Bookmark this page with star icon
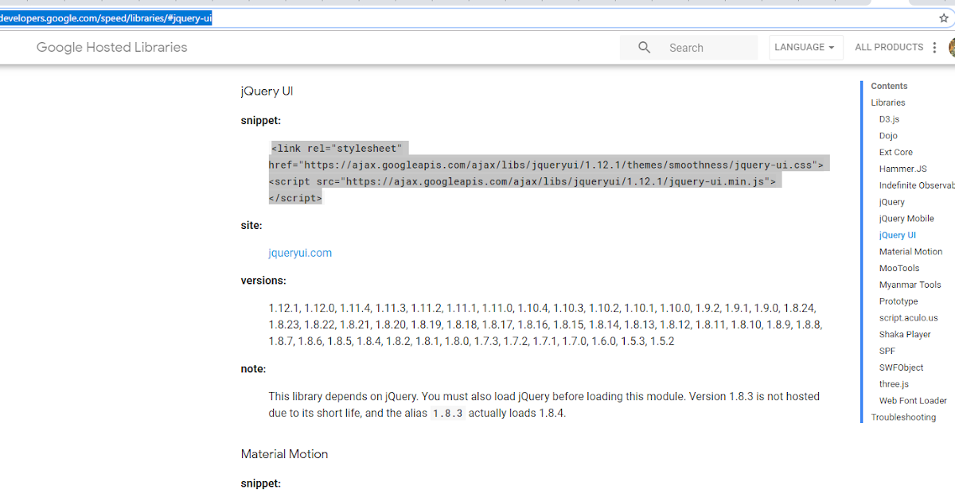955x501 pixels. point(944,18)
